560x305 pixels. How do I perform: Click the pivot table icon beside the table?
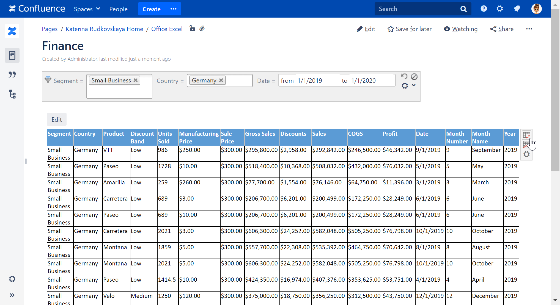click(526, 135)
